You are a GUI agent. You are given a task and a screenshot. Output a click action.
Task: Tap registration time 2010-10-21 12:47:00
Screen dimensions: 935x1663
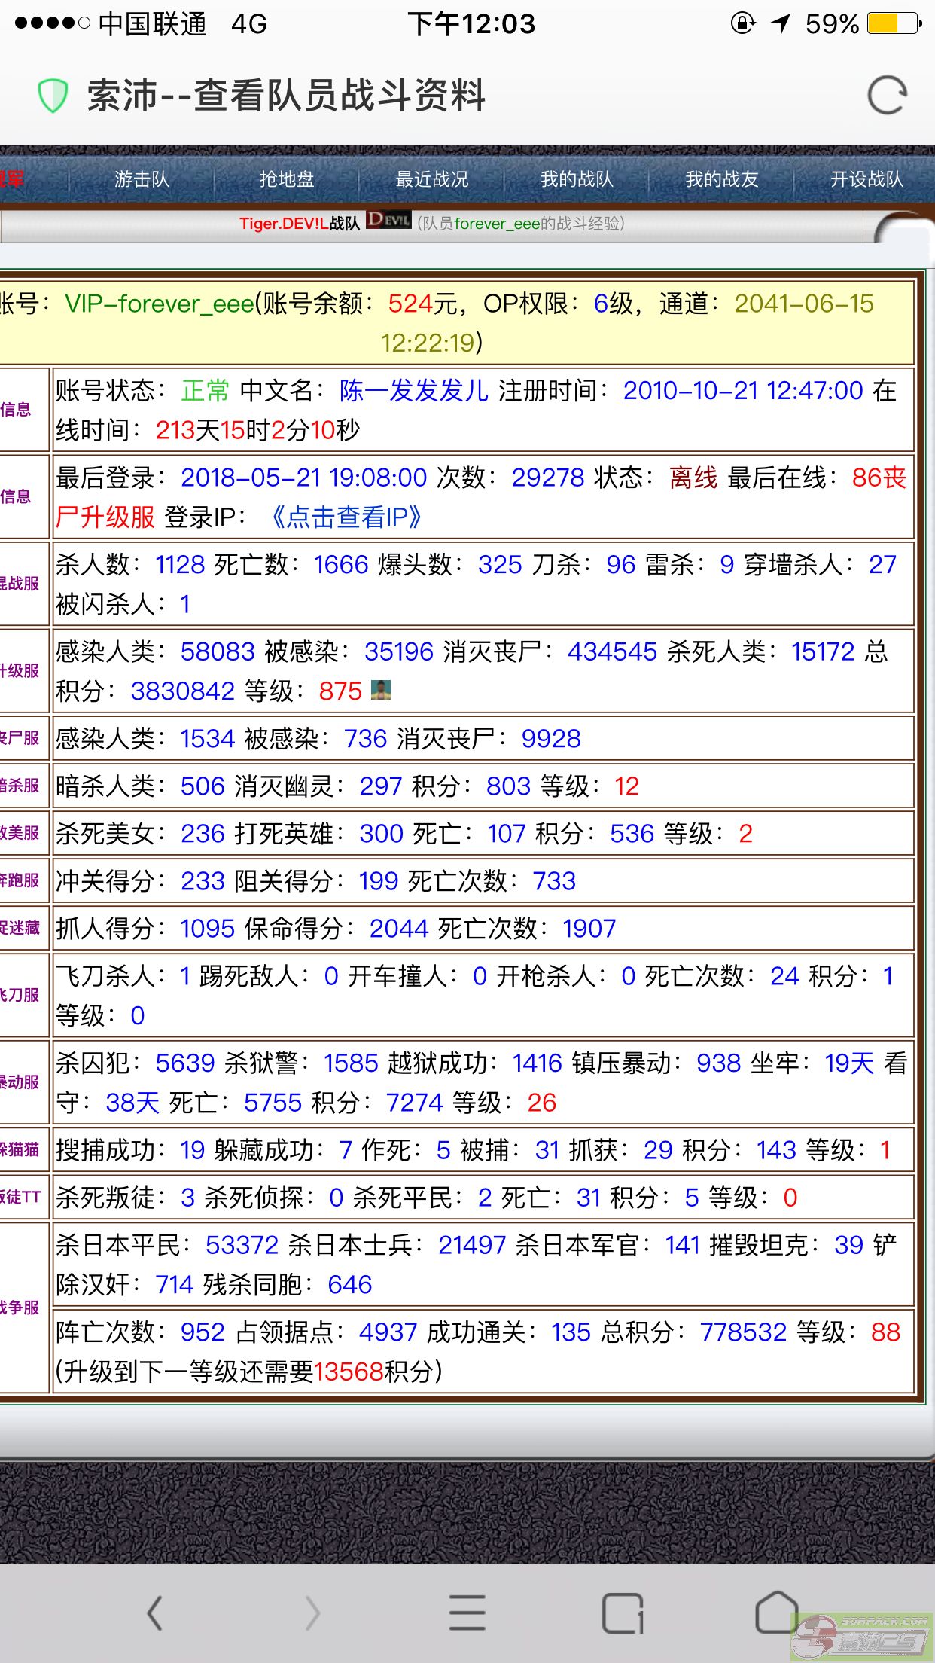click(743, 390)
